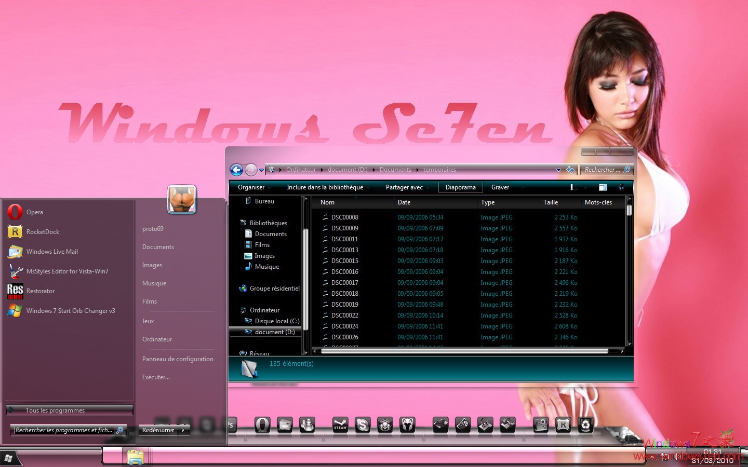Click the Start orb on the taskbar
Screen dimensions: 748x467
click(8, 459)
